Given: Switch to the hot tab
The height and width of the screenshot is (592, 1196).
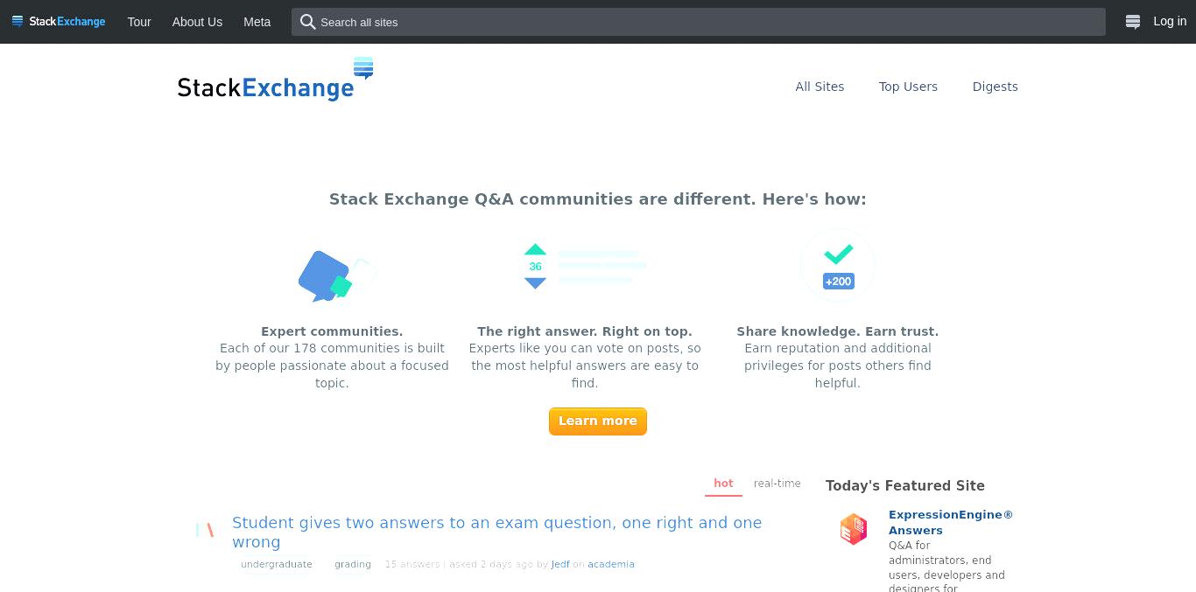Looking at the screenshot, I should coord(723,484).
